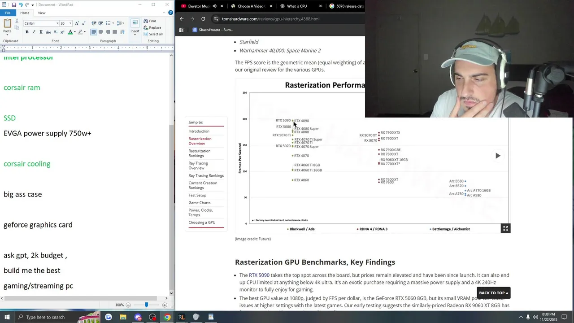The image size is (574, 323).
Task: Click Find in Editing group
Action: click(150, 21)
